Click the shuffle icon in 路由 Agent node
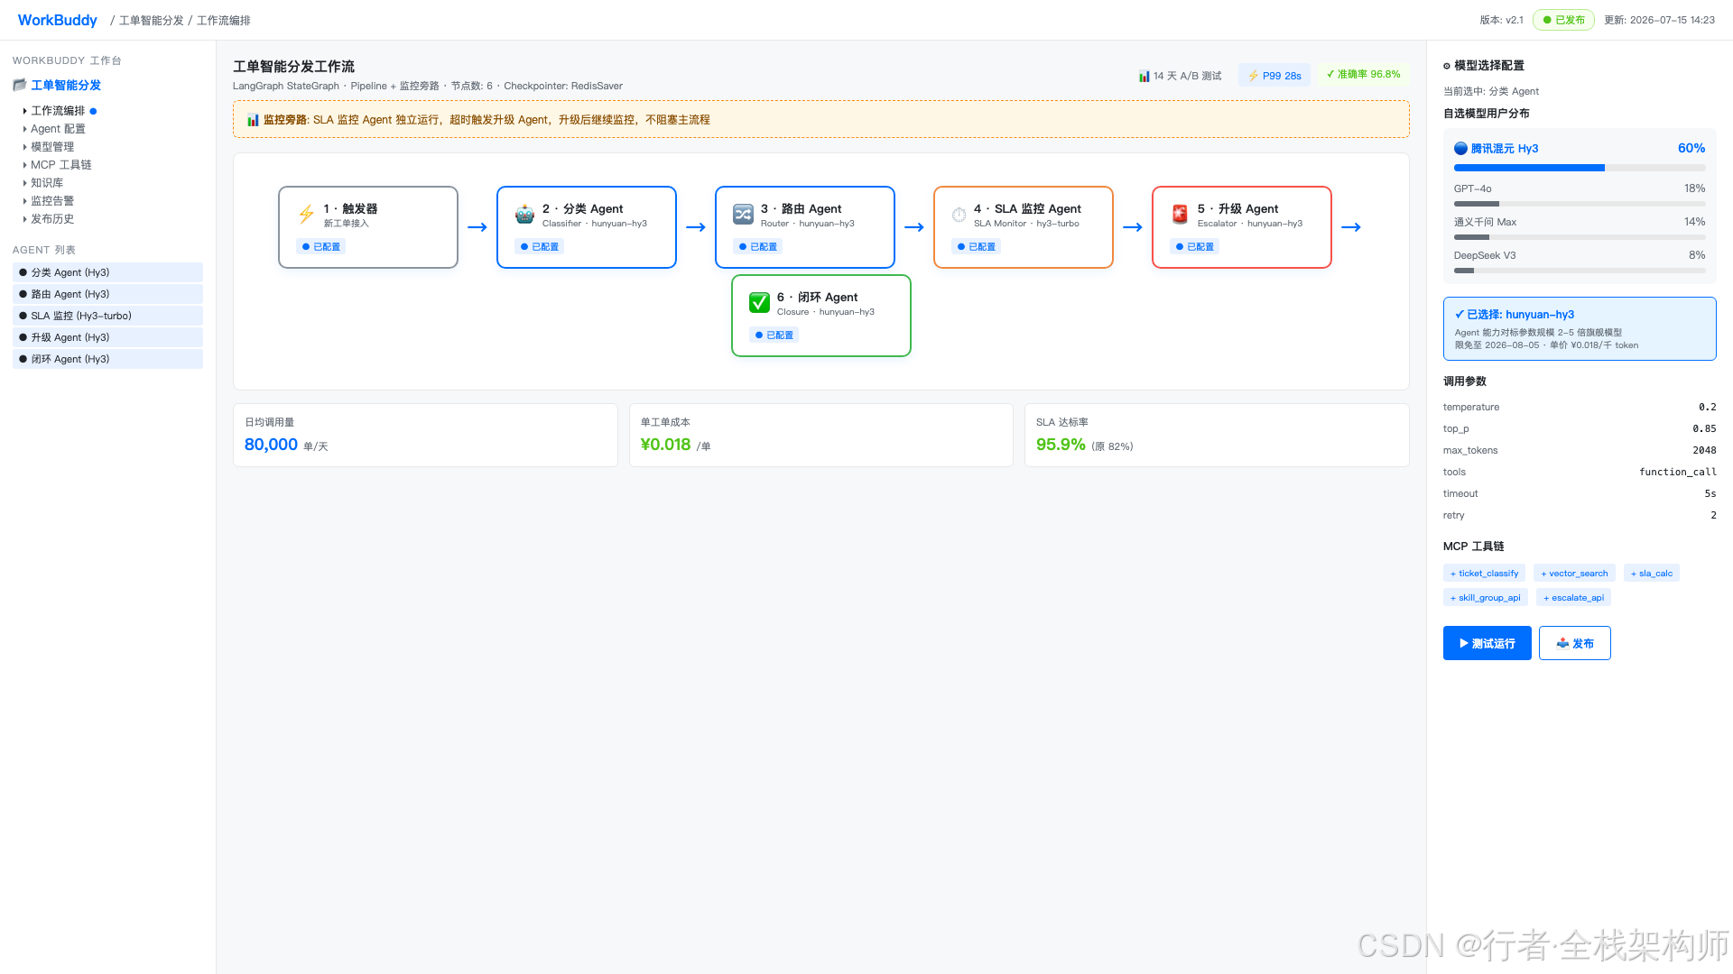This screenshot has width=1733, height=974. click(x=743, y=215)
